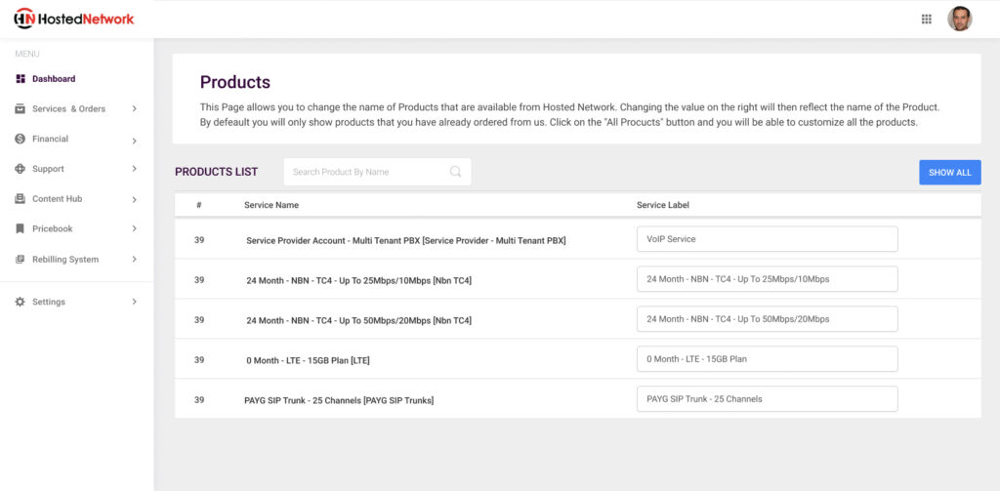Click the PRODUCTS LIST heading
The image size is (1000, 491).
tap(216, 172)
